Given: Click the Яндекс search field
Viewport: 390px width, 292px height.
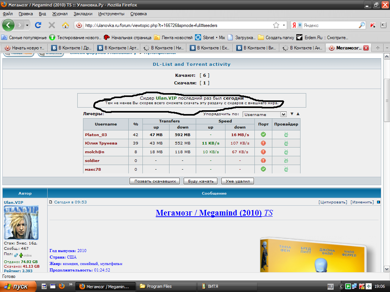Looking at the screenshot, I should pos(330,25).
